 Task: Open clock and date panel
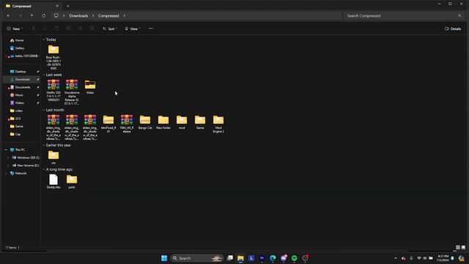443,258
